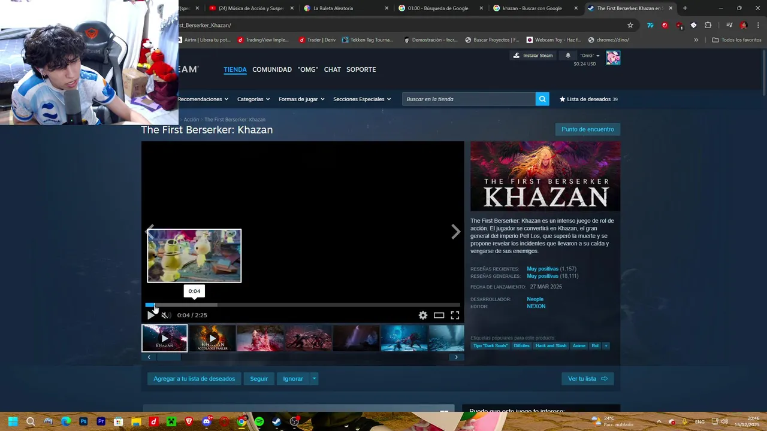The width and height of the screenshot is (767, 431).
Task: Open the Chrome profile avatar
Action: (744, 25)
